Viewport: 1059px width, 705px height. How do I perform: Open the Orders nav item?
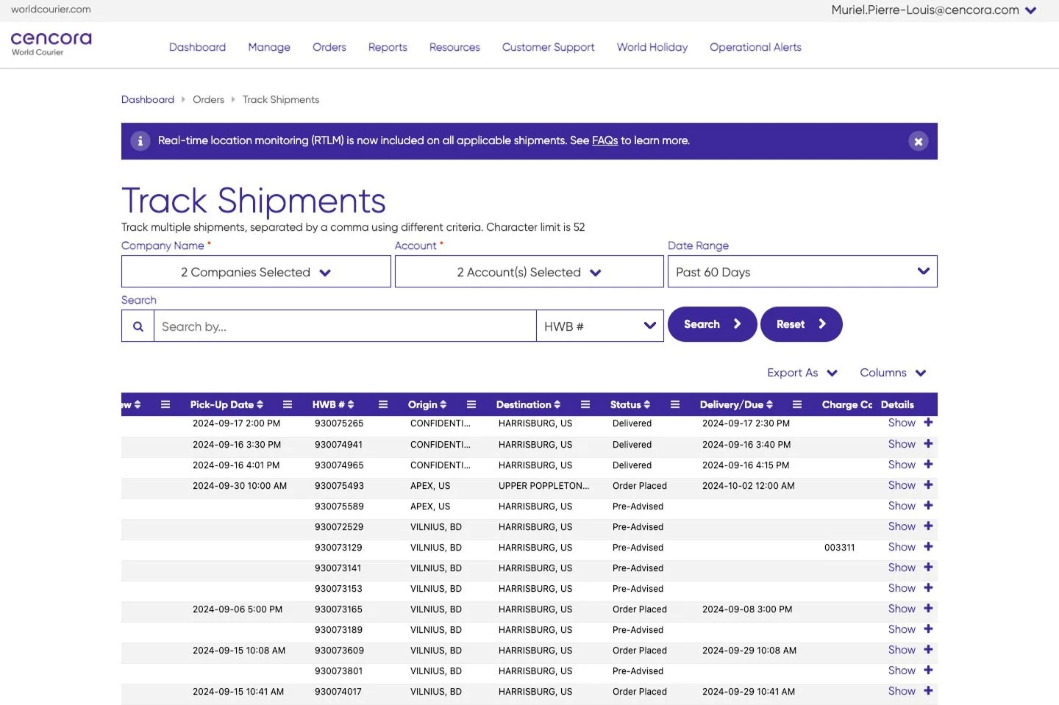click(329, 47)
